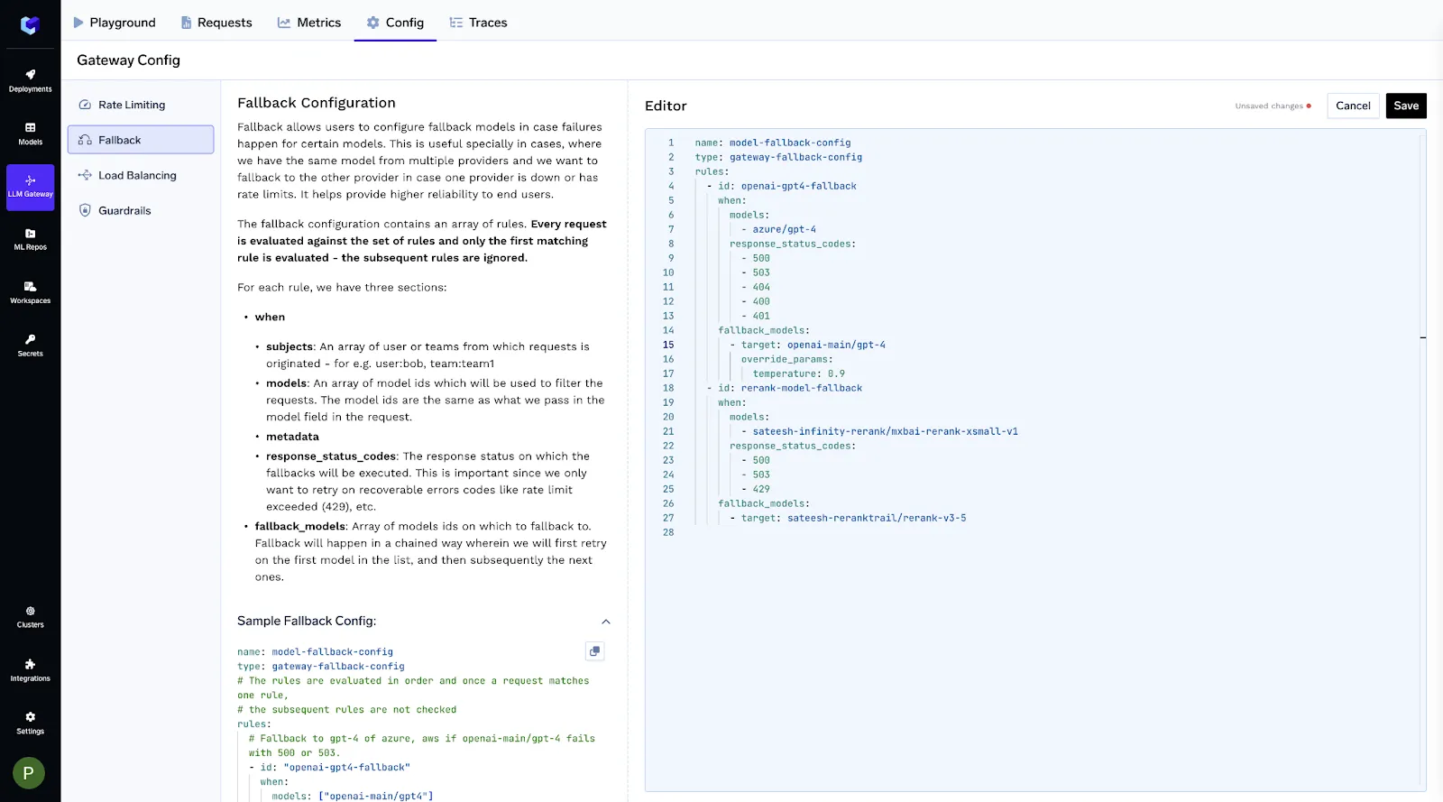Save the gateway config
This screenshot has width=1443, height=802.
coord(1406,106)
